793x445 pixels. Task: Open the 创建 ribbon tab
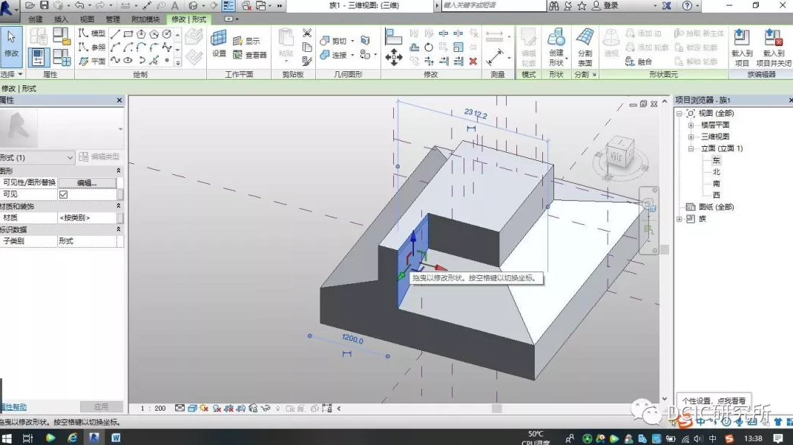35,19
